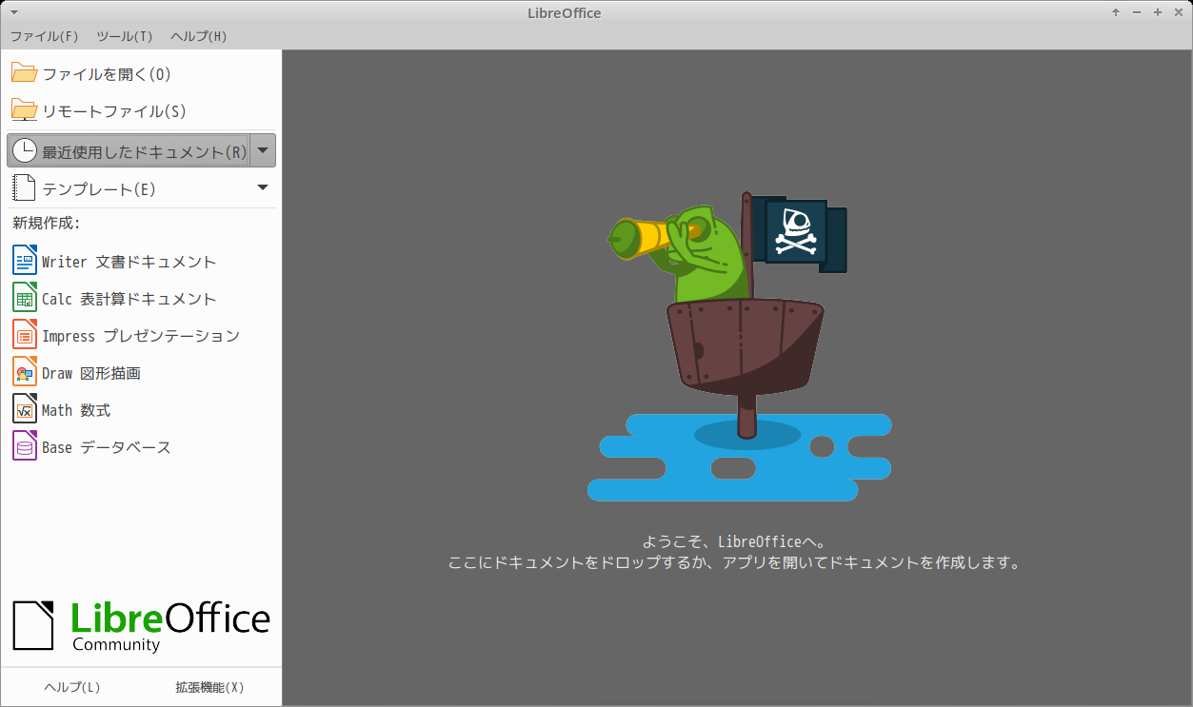1193x707 pixels.
Task: Click the clock icon for recent documents
Action: tap(24, 150)
